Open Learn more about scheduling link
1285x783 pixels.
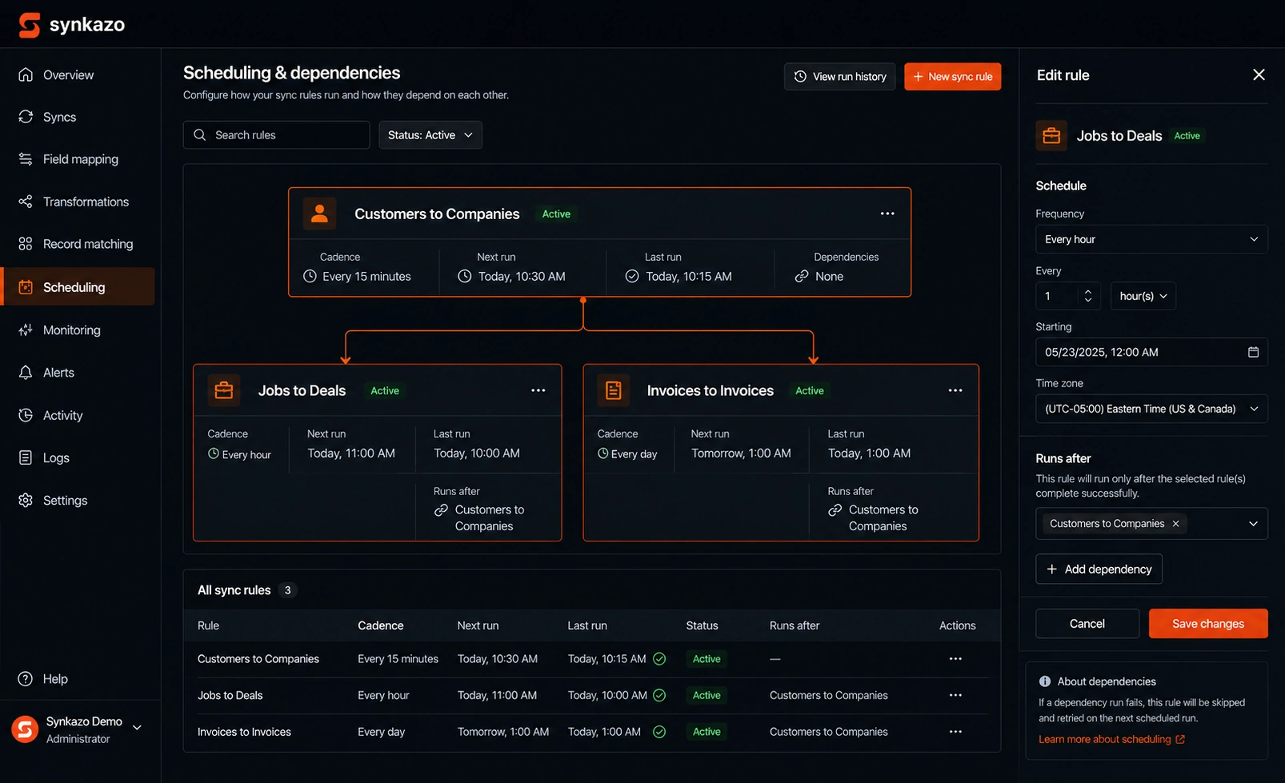1111,739
